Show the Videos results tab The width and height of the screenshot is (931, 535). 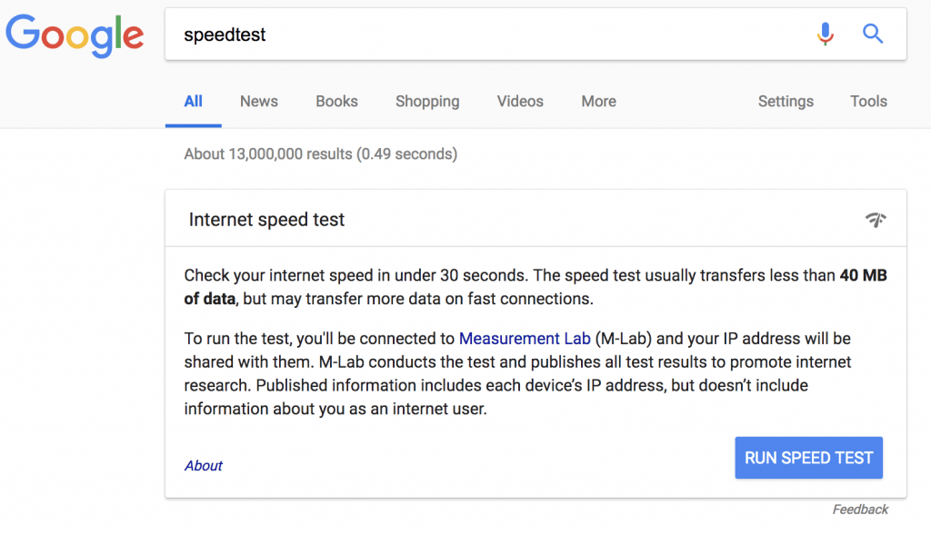pyautogui.click(x=520, y=102)
